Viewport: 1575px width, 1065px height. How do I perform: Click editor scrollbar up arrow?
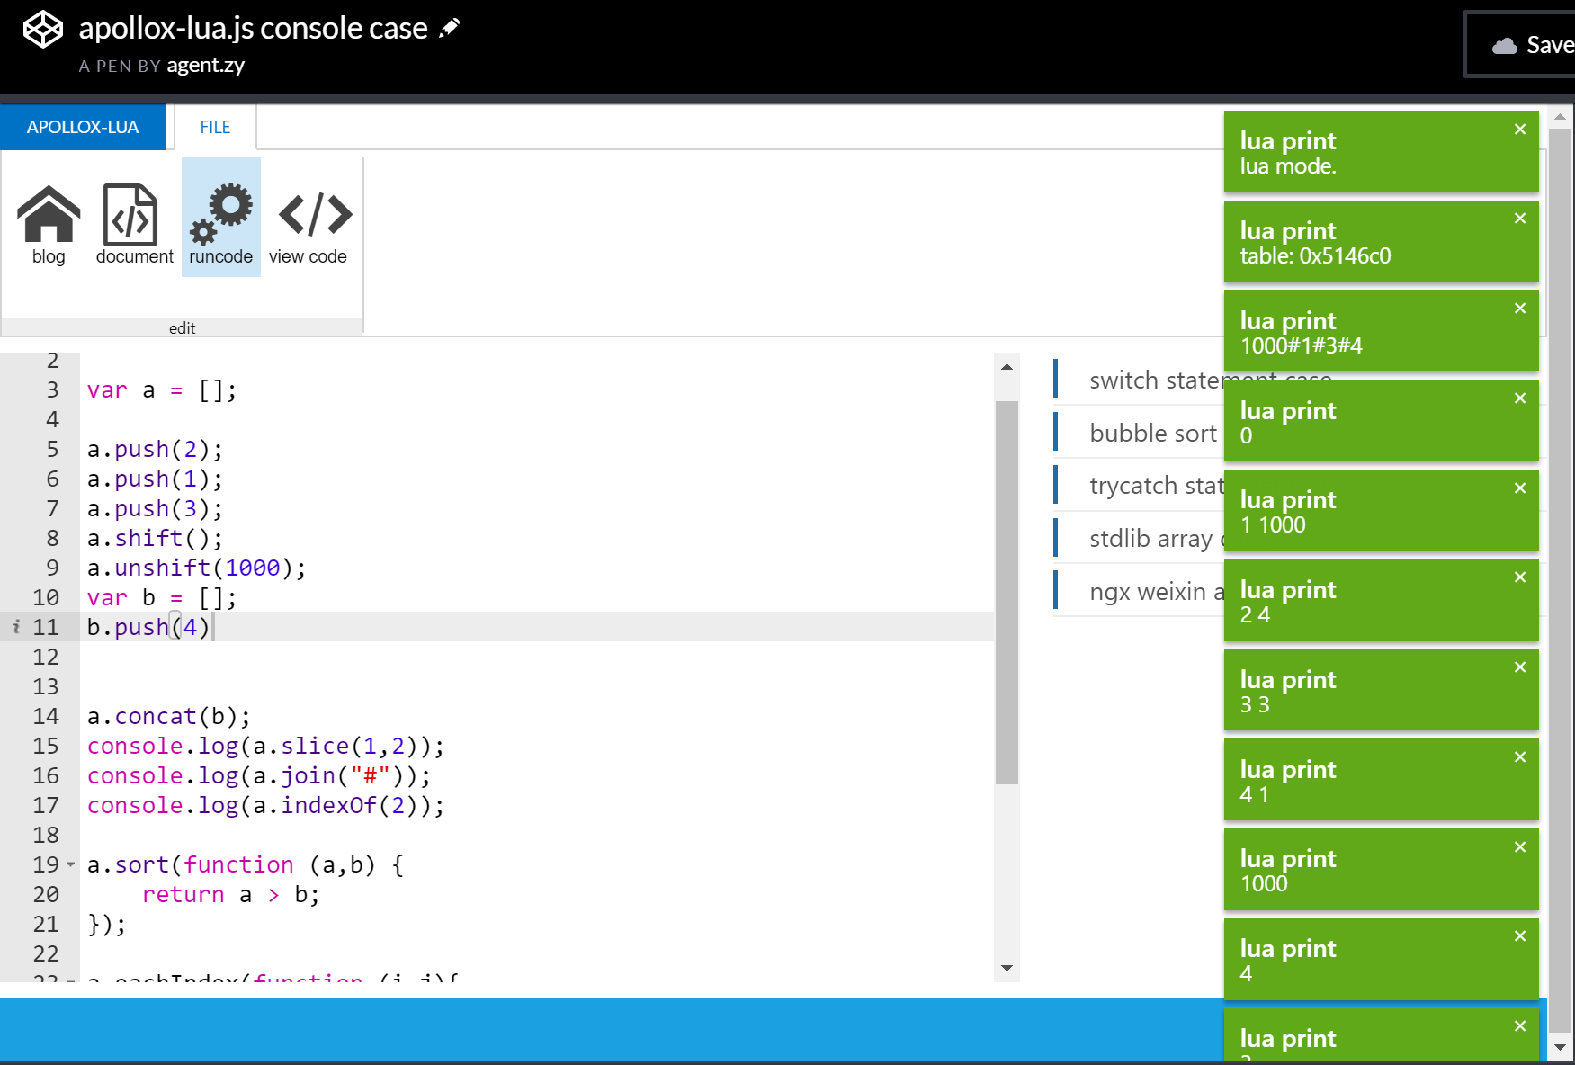click(1007, 367)
